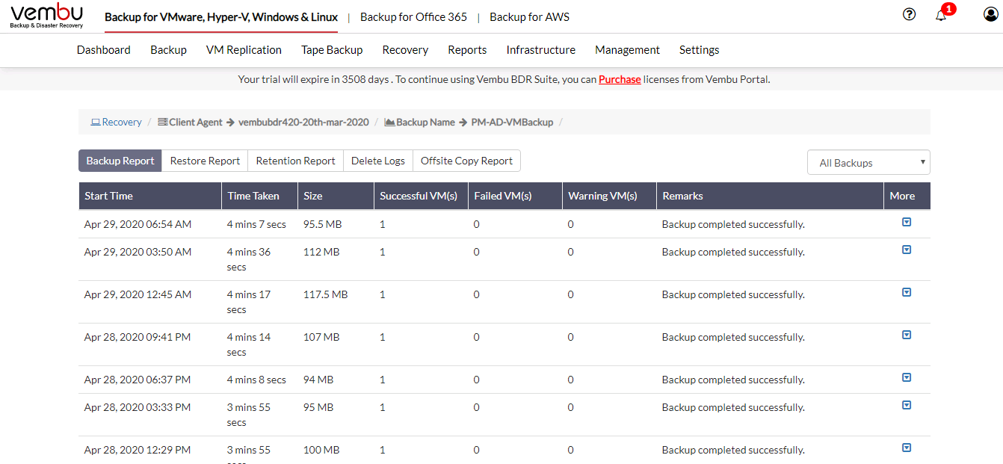Open the All Backups filter dropdown
1003x464 pixels.
[x=868, y=162]
